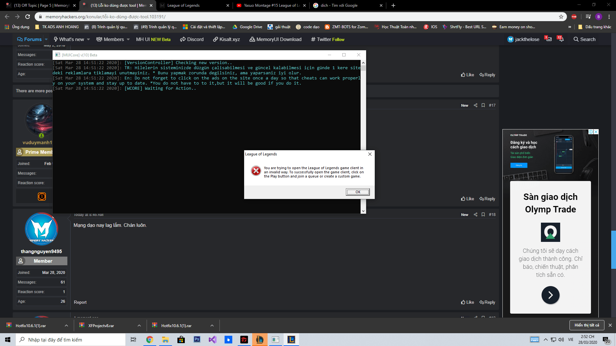Share post #18
Screen dimensions: 616x346
click(x=475, y=215)
